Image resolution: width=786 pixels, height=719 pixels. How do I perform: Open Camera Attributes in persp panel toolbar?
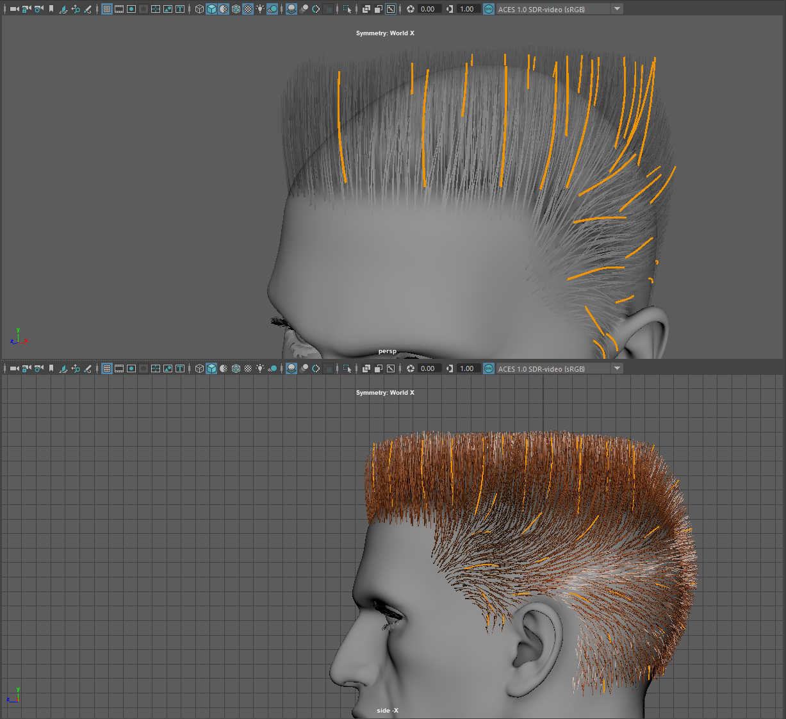click(39, 9)
